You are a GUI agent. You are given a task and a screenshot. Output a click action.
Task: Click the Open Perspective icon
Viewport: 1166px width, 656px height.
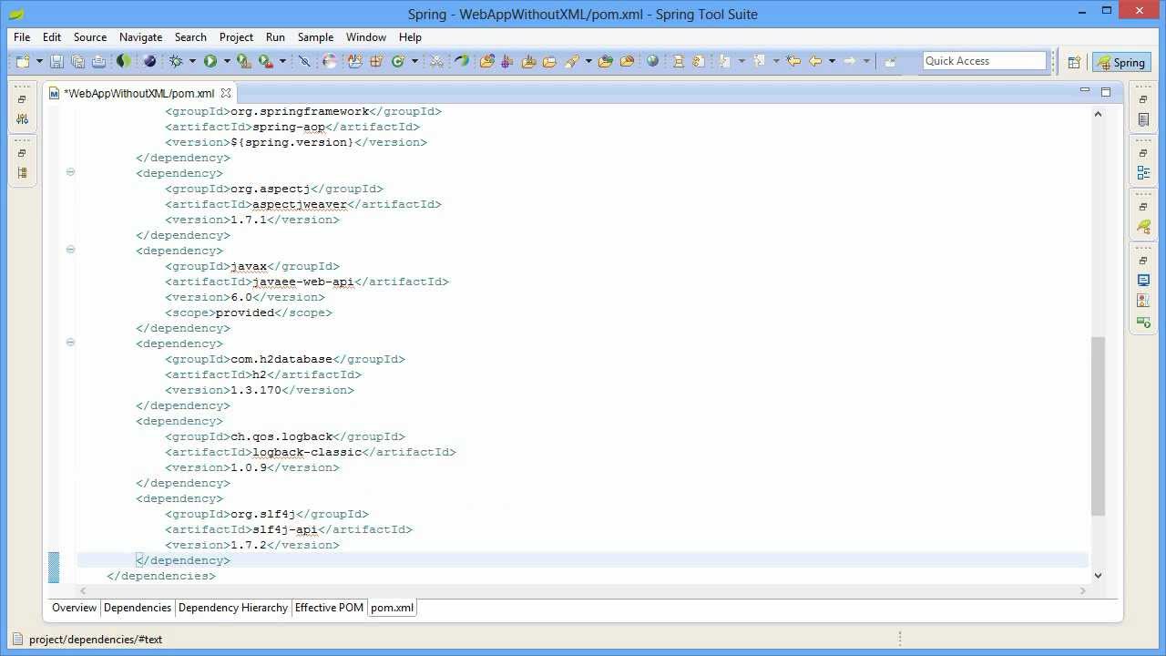coord(1074,62)
